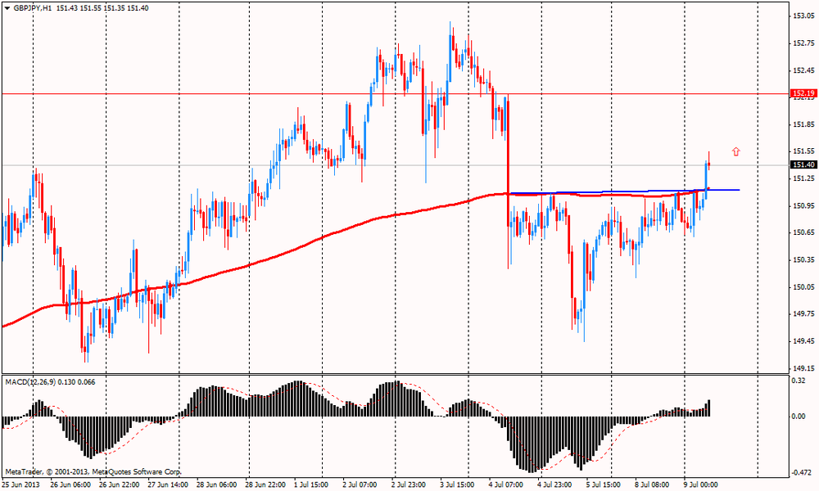Click the 151.85 price axis label
Viewport: 819px width, 491px height.
click(804, 124)
